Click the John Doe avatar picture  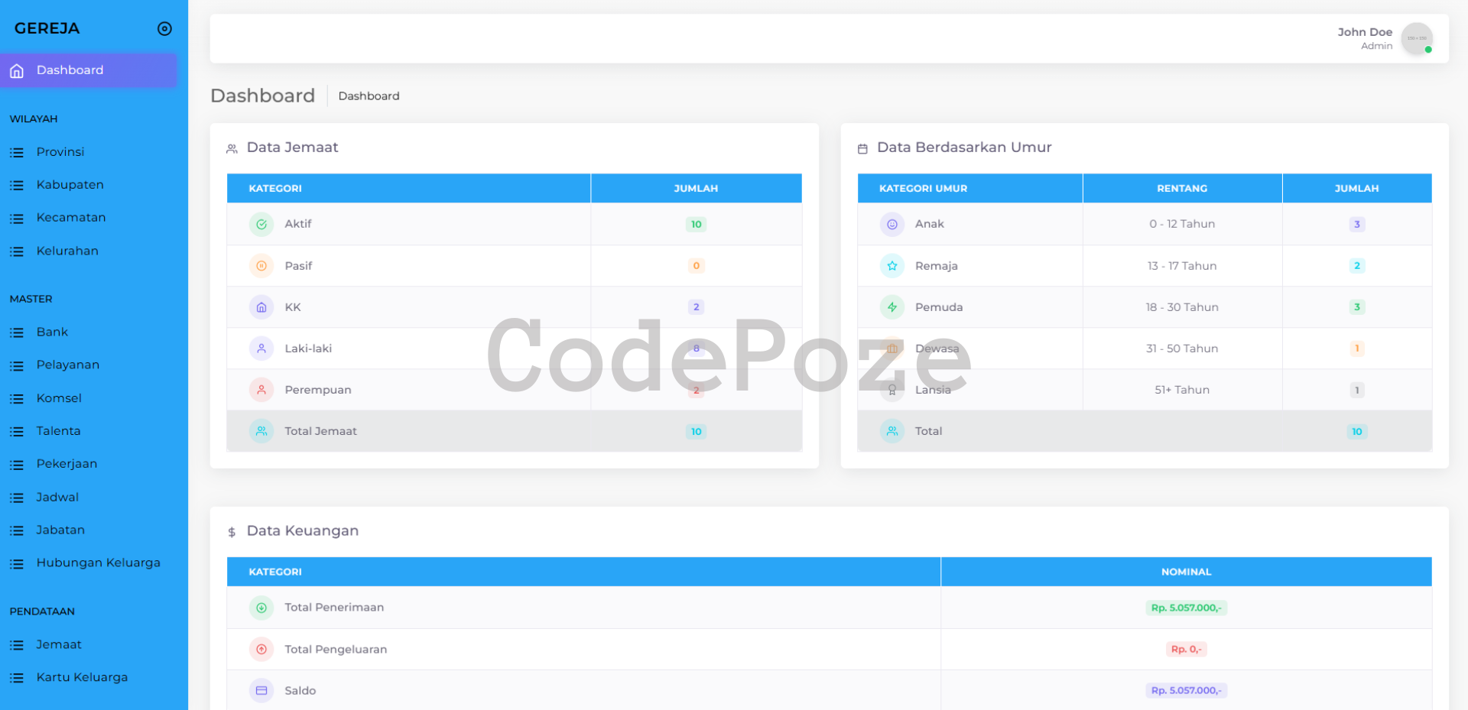(x=1416, y=38)
